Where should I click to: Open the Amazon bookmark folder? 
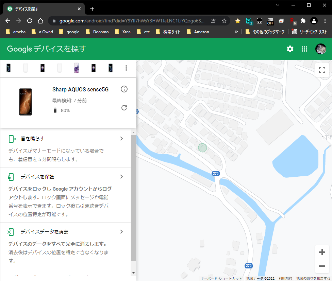(198, 32)
